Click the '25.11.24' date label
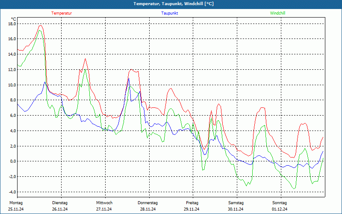Image resolution: width=342 pixels, height=214 pixels. pos(16,209)
